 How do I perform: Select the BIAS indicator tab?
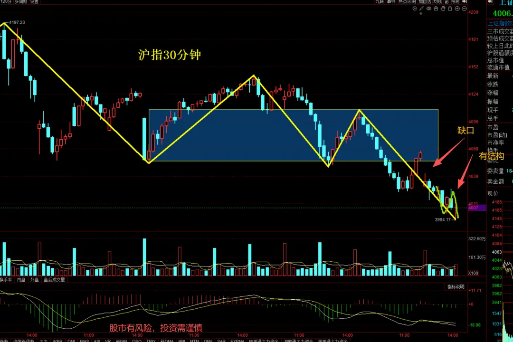click(85, 341)
